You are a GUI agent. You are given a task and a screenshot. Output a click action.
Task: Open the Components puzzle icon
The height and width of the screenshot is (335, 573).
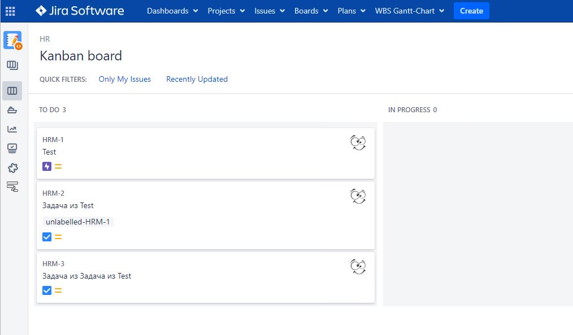[x=12, y=167]
